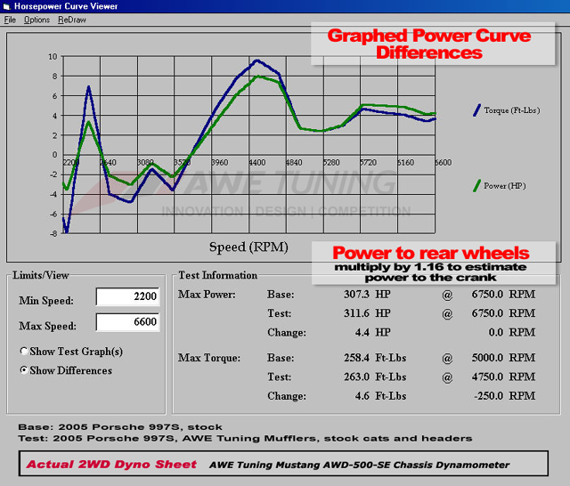The width and height of the screenshot is (570, 486).
Task: Select the Show Test Graph(s) radio button
Action: 24,352
